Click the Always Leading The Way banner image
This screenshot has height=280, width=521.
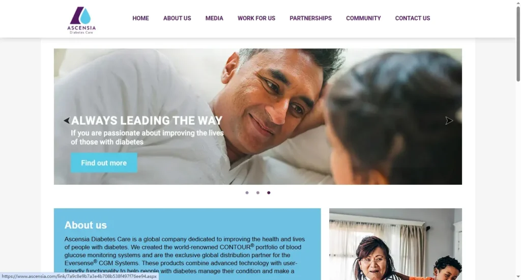tap(258, 117)
